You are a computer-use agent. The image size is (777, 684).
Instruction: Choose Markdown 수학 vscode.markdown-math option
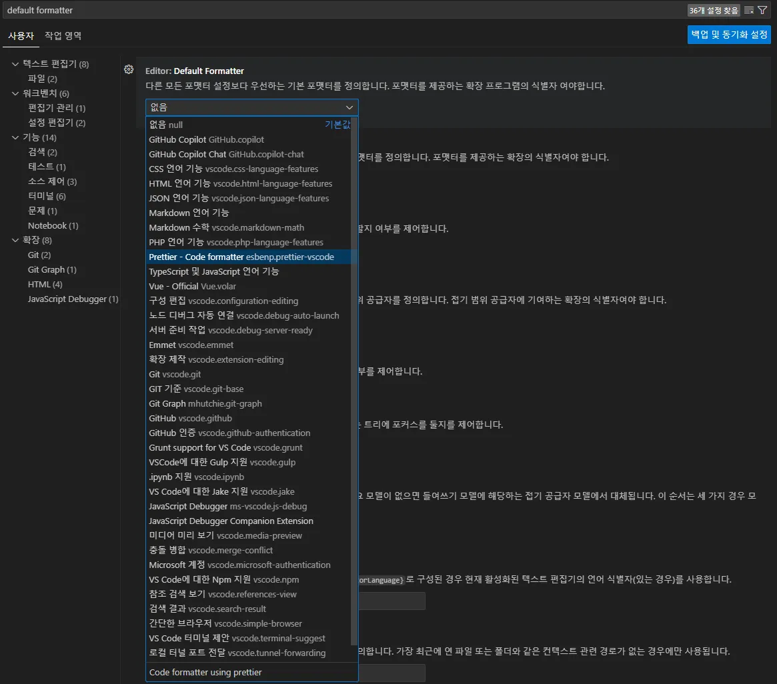point(249,227)
